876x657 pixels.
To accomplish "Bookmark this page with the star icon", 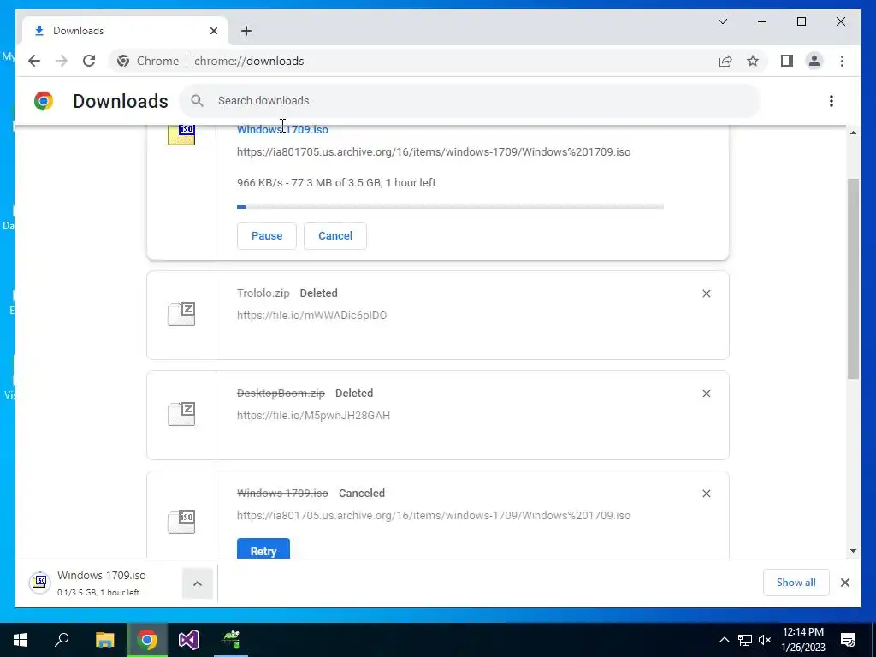I will click(x=753, y=61).
